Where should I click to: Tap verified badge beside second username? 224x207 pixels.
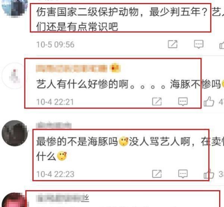coord(115,68)
